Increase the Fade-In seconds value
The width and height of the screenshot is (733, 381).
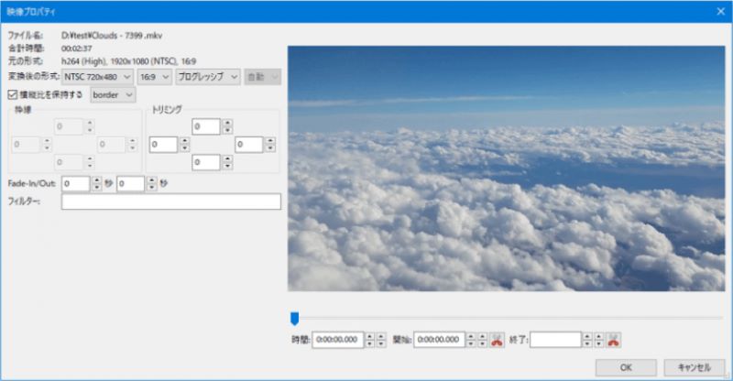point(96,180)
